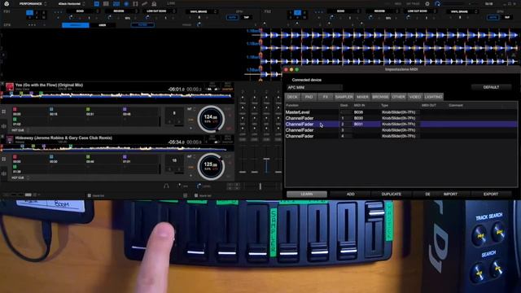The image size is (521, 293).
Task: Open the 4Deck Horizontal layout dropdown
Action: click(72, 4)
